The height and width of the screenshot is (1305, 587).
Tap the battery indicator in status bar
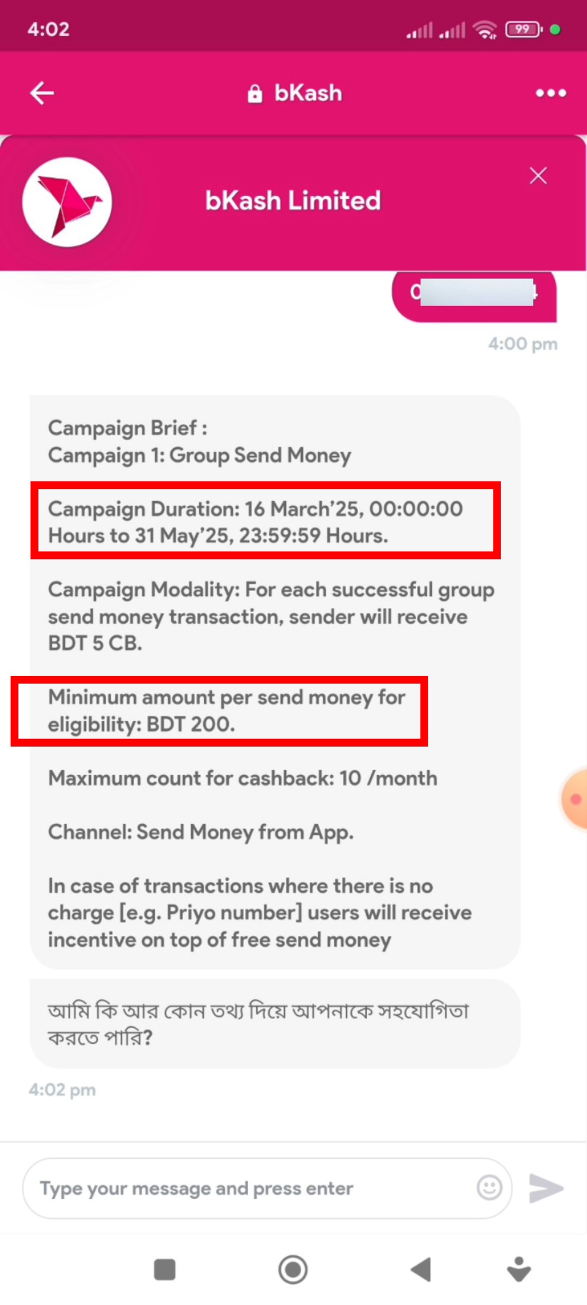523,29
